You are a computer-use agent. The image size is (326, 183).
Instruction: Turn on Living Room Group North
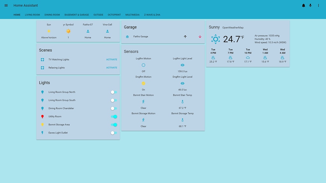coord(113,92)
